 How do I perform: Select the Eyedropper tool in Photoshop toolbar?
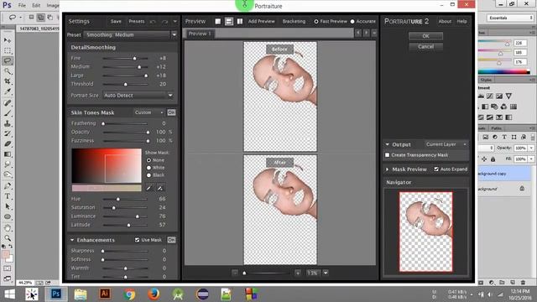tap(8, 91)
